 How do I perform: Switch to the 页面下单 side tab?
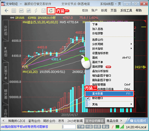(x=6, y=73)
